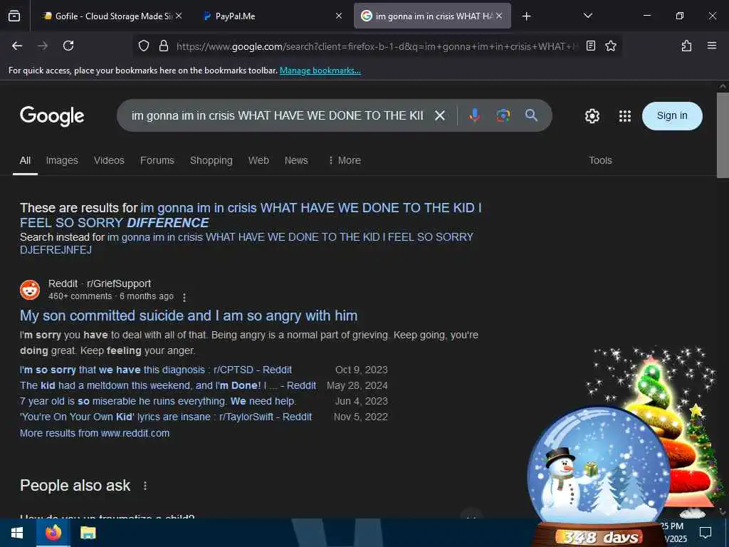Open three-dot menu for Reddit result
The height and width of the screenshot is (547, 729).
(184, 297)
